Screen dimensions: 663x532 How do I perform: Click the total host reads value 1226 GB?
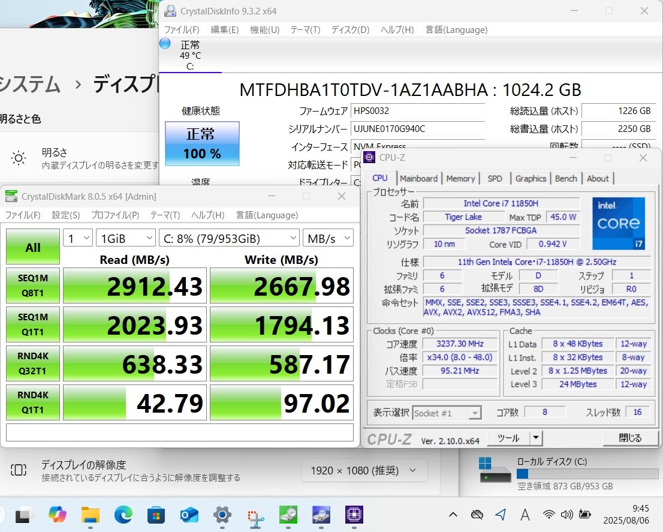click(618, 111)
